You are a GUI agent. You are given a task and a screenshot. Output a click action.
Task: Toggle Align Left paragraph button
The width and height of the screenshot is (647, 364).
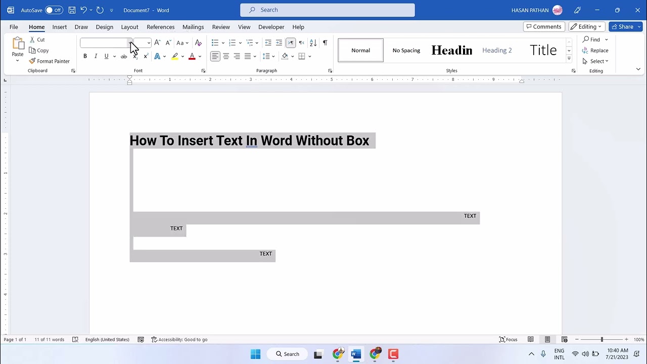point(215,56)
